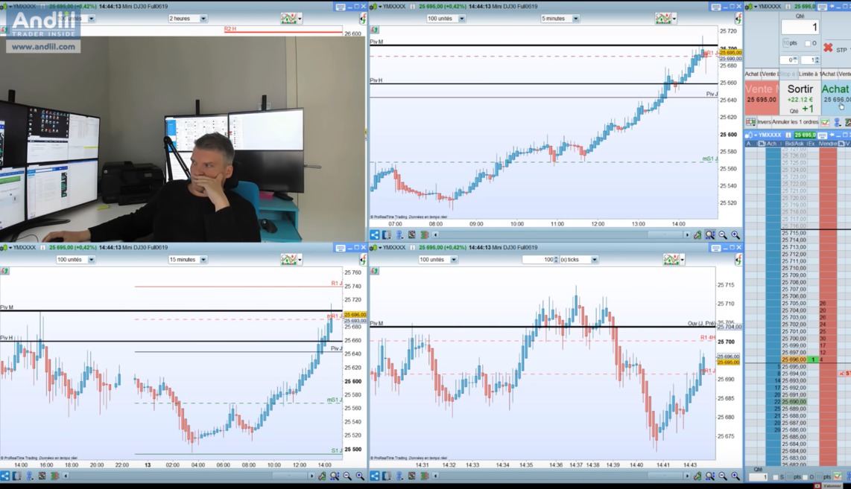The height and width of the screenshot is (489, 851).
Task: Click green-red chart icon beside Annuler les ordres
Action: tap(825, 122)
